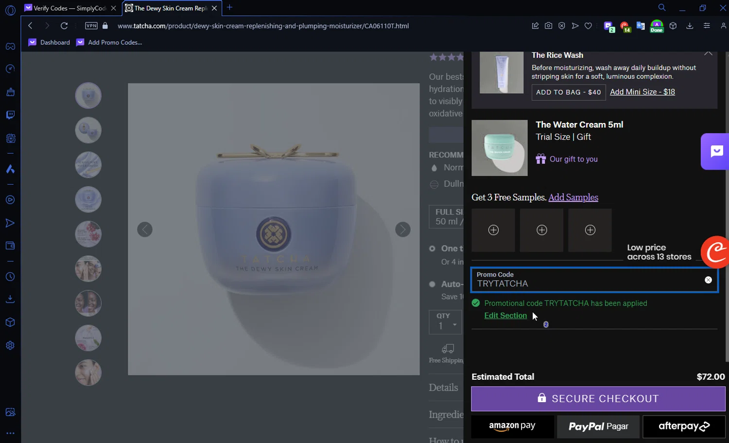Open the GX Control speedometer sidebar icon

[x=10, y=69]
